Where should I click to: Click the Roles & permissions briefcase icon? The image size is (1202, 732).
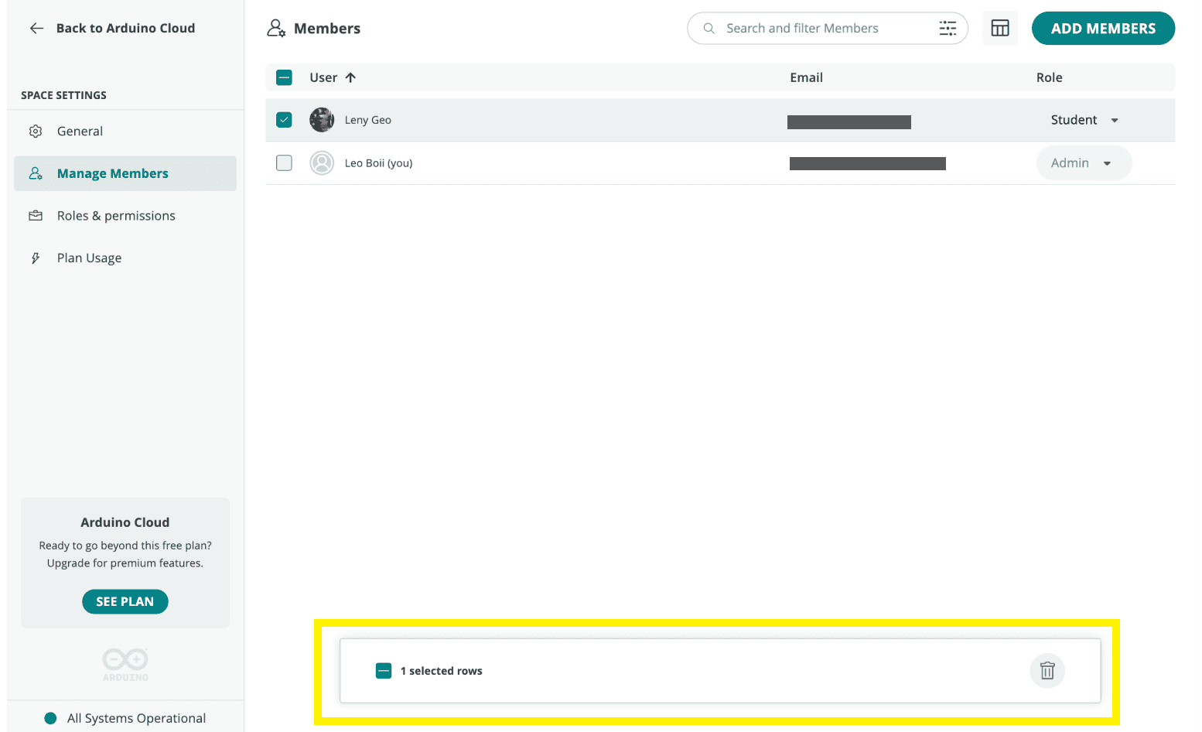pos(36,216)
